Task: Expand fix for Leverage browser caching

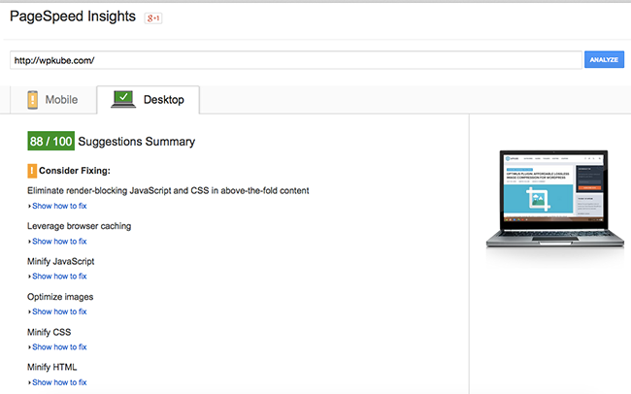Action: coord(59,242)
